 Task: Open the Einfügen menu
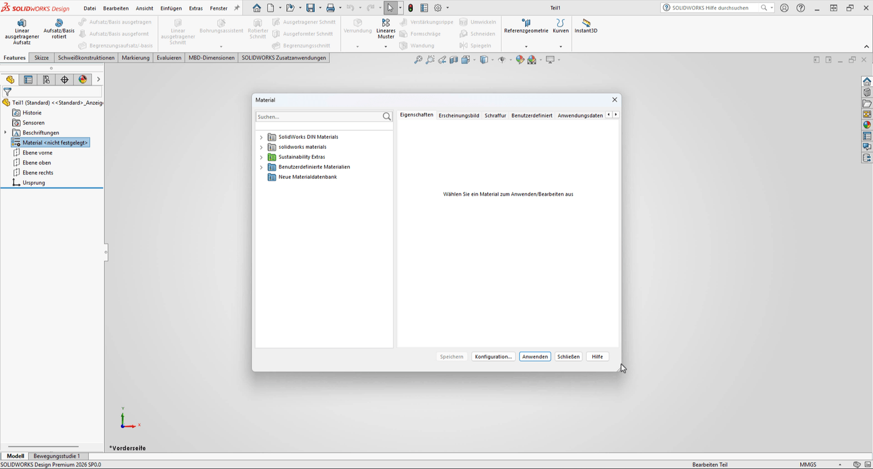click(x=171, y=8)
